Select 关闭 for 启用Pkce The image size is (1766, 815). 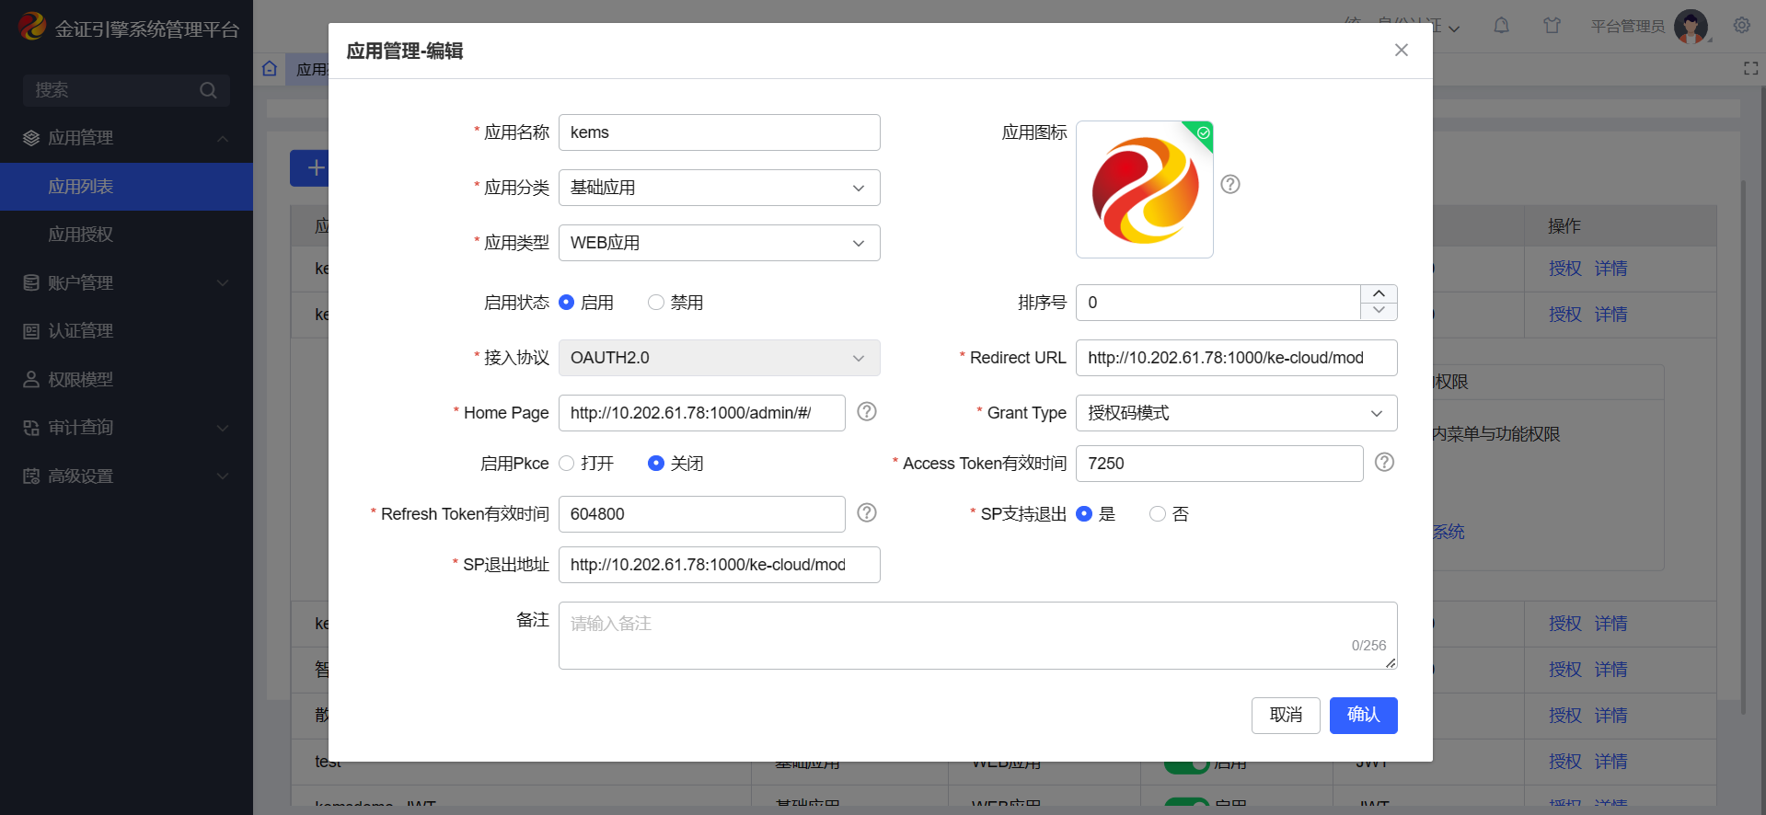tap(656, 464)
